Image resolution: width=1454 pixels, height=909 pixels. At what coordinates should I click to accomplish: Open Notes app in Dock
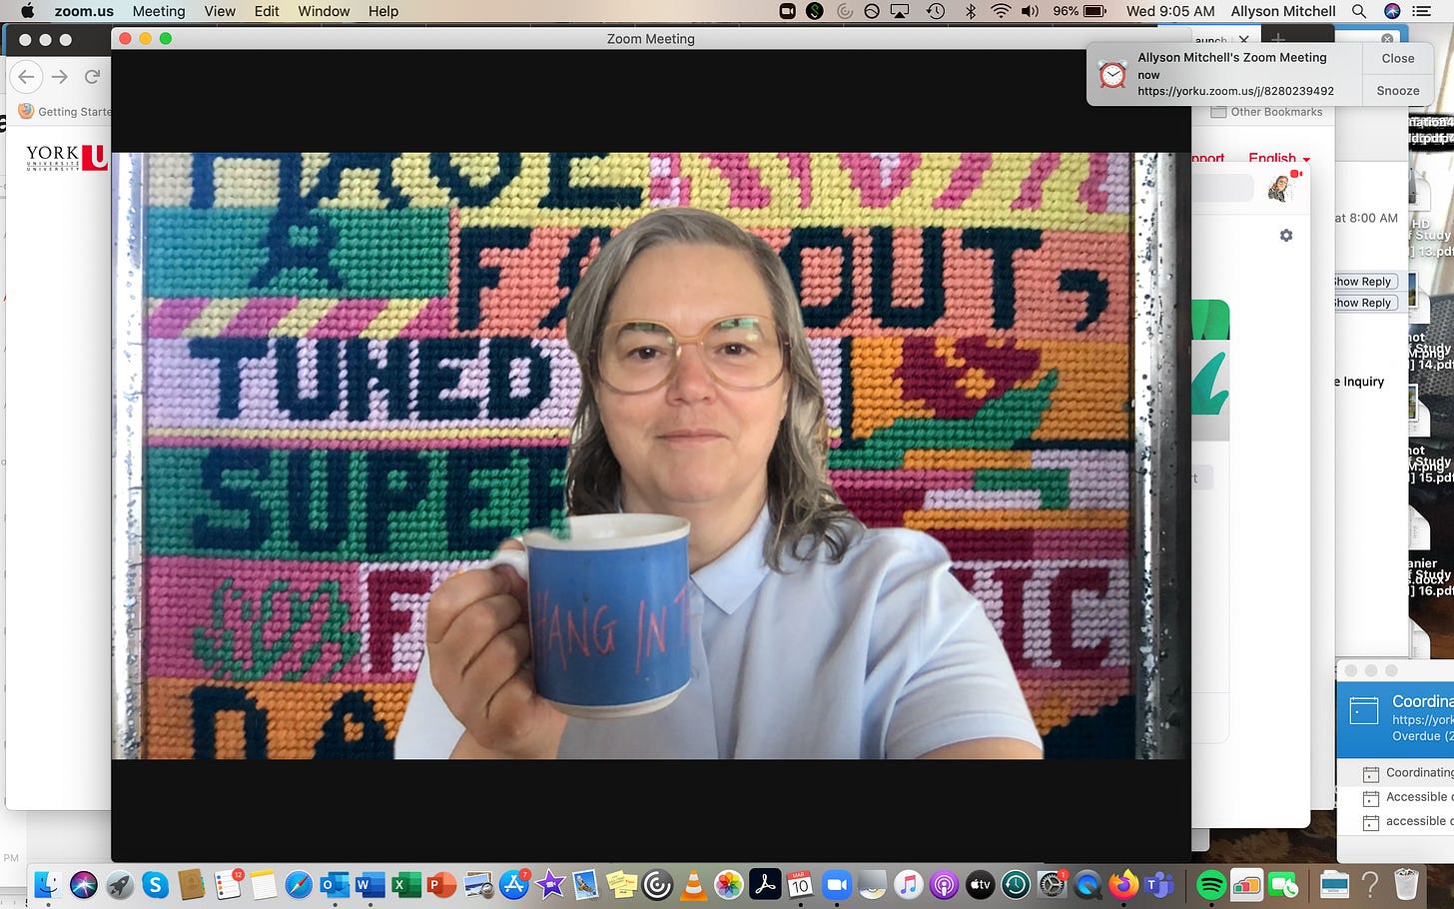[x=263, y=884]
